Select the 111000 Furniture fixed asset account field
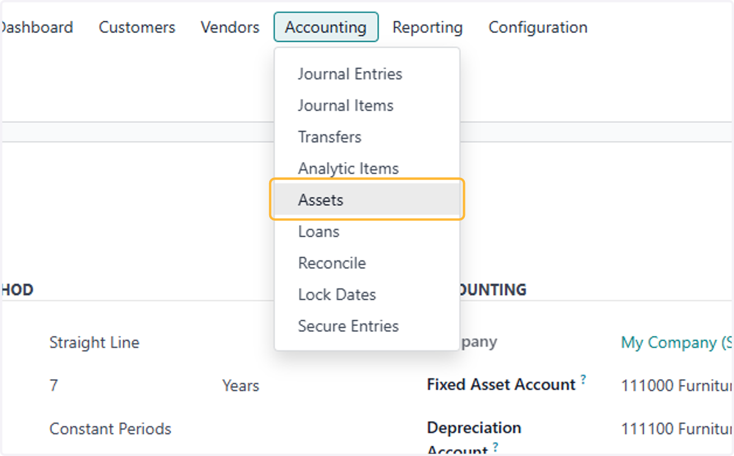 (x=677, y=386)
